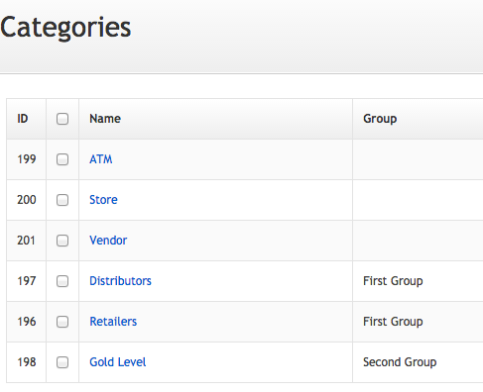Screen dimensions: 483x392
Task: Click the Second Group cell text
Action: pos(400,362)
